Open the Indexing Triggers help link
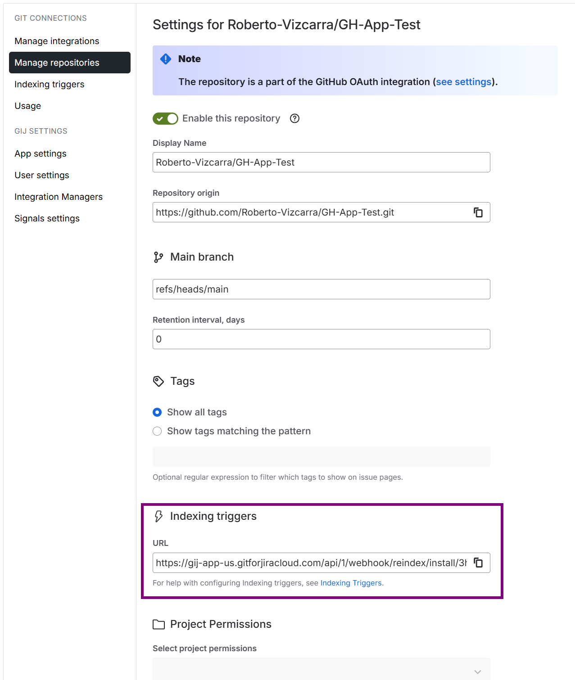 click(351, 583)
